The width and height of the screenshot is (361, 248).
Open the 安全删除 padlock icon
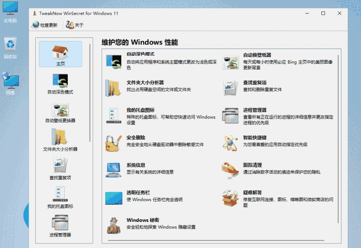114,143
